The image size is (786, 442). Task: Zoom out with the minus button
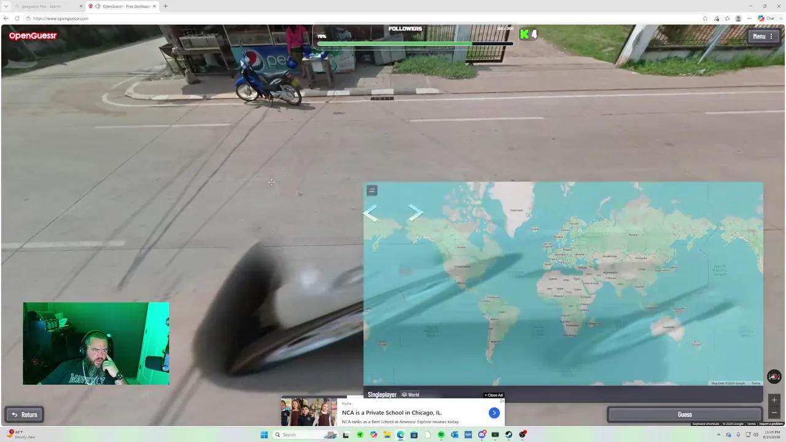[x=774, y=412]
